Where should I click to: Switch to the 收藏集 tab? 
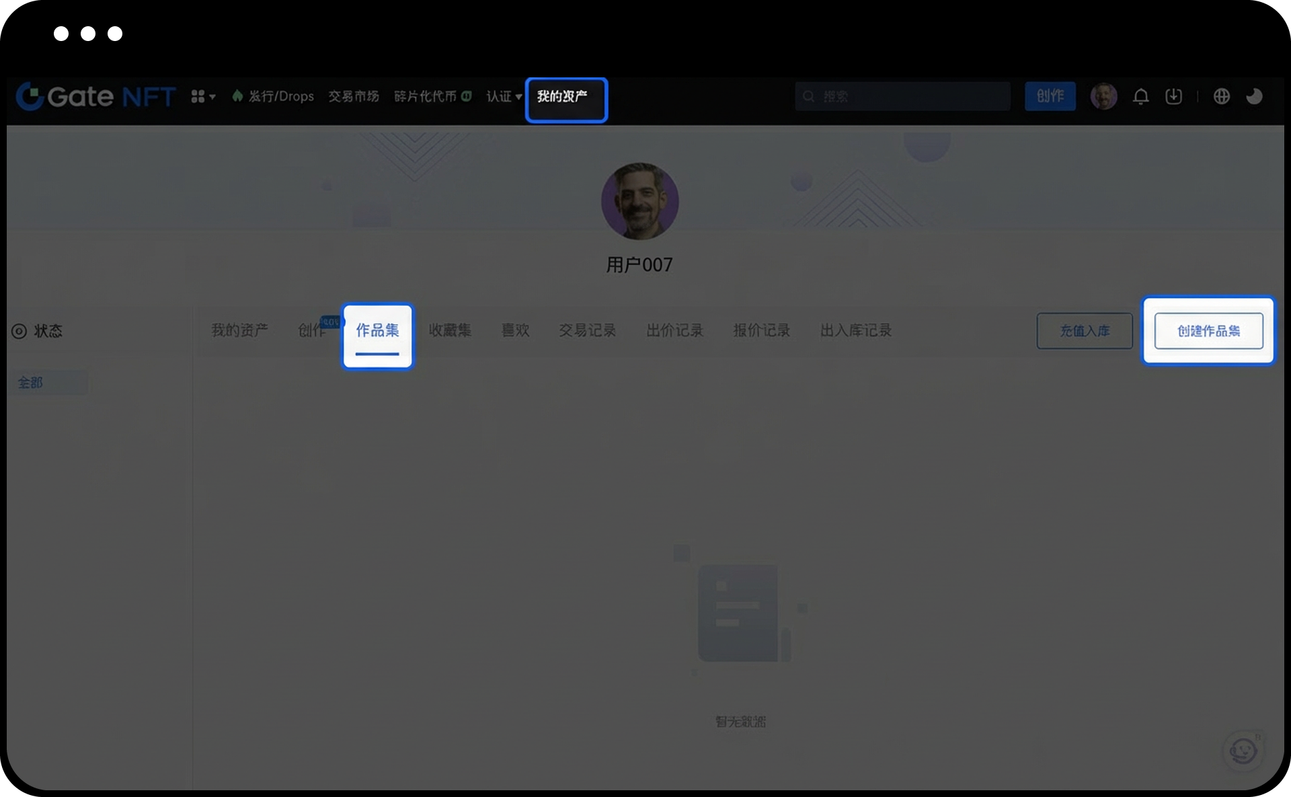[x=450, y=331]
